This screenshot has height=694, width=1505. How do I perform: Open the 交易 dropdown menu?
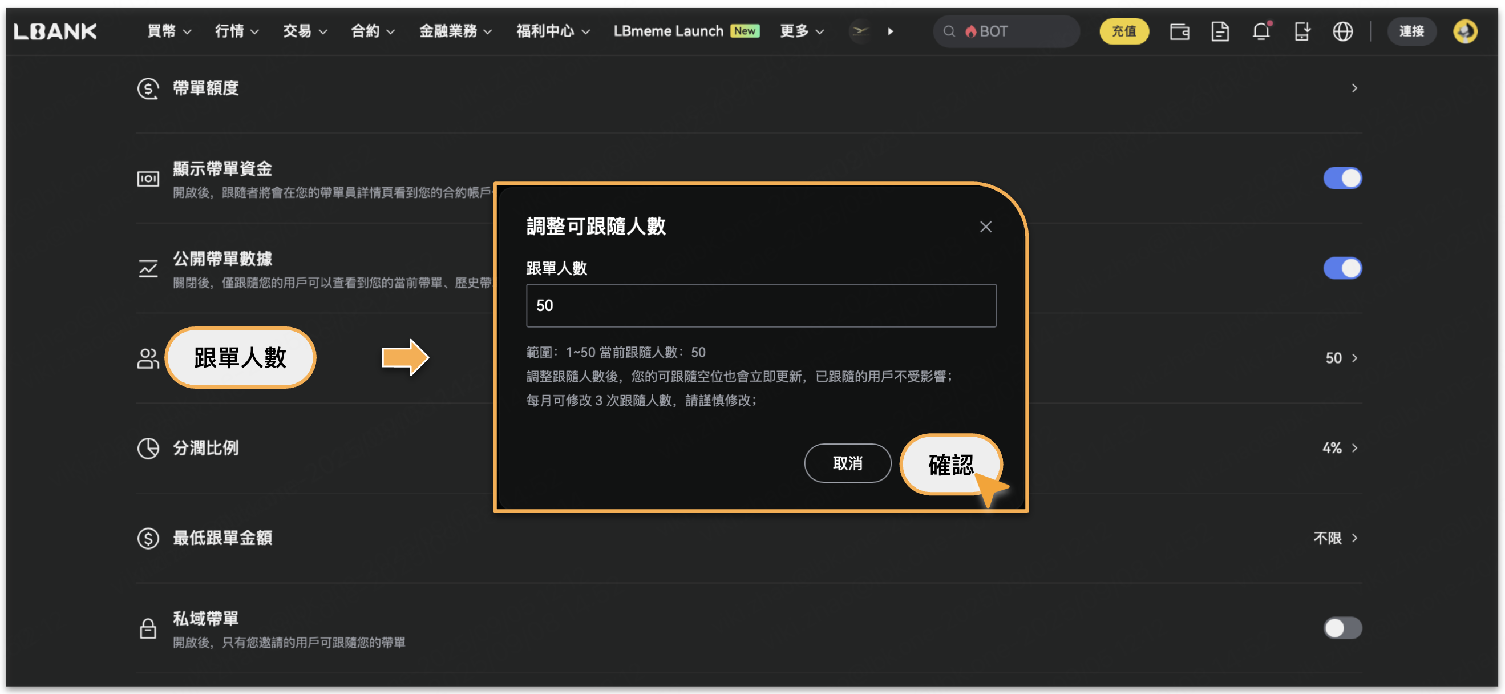point(305,31)
